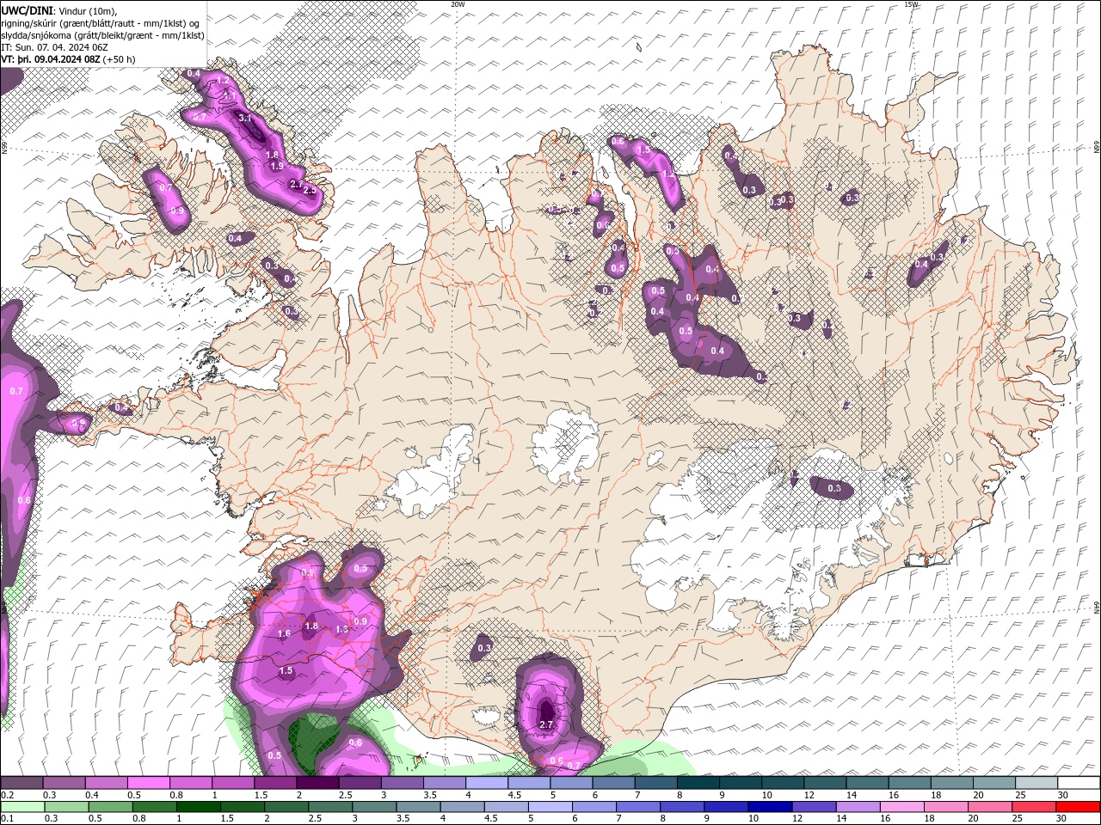Click the UWC/DINI title text
This screenshot has height=825, width=1101.
(x=26, y=9)
